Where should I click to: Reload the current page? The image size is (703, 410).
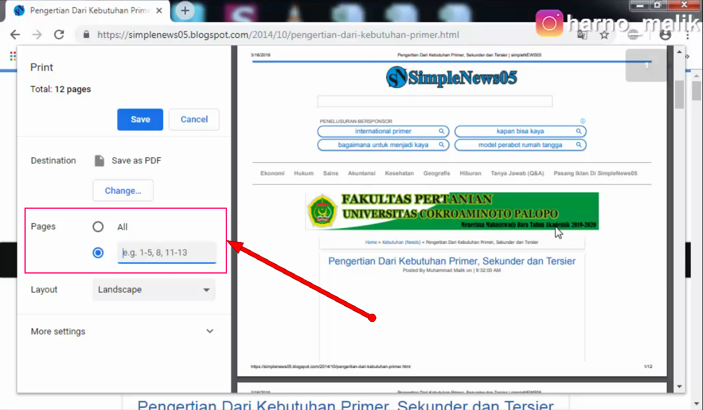(x=58, y=34)
